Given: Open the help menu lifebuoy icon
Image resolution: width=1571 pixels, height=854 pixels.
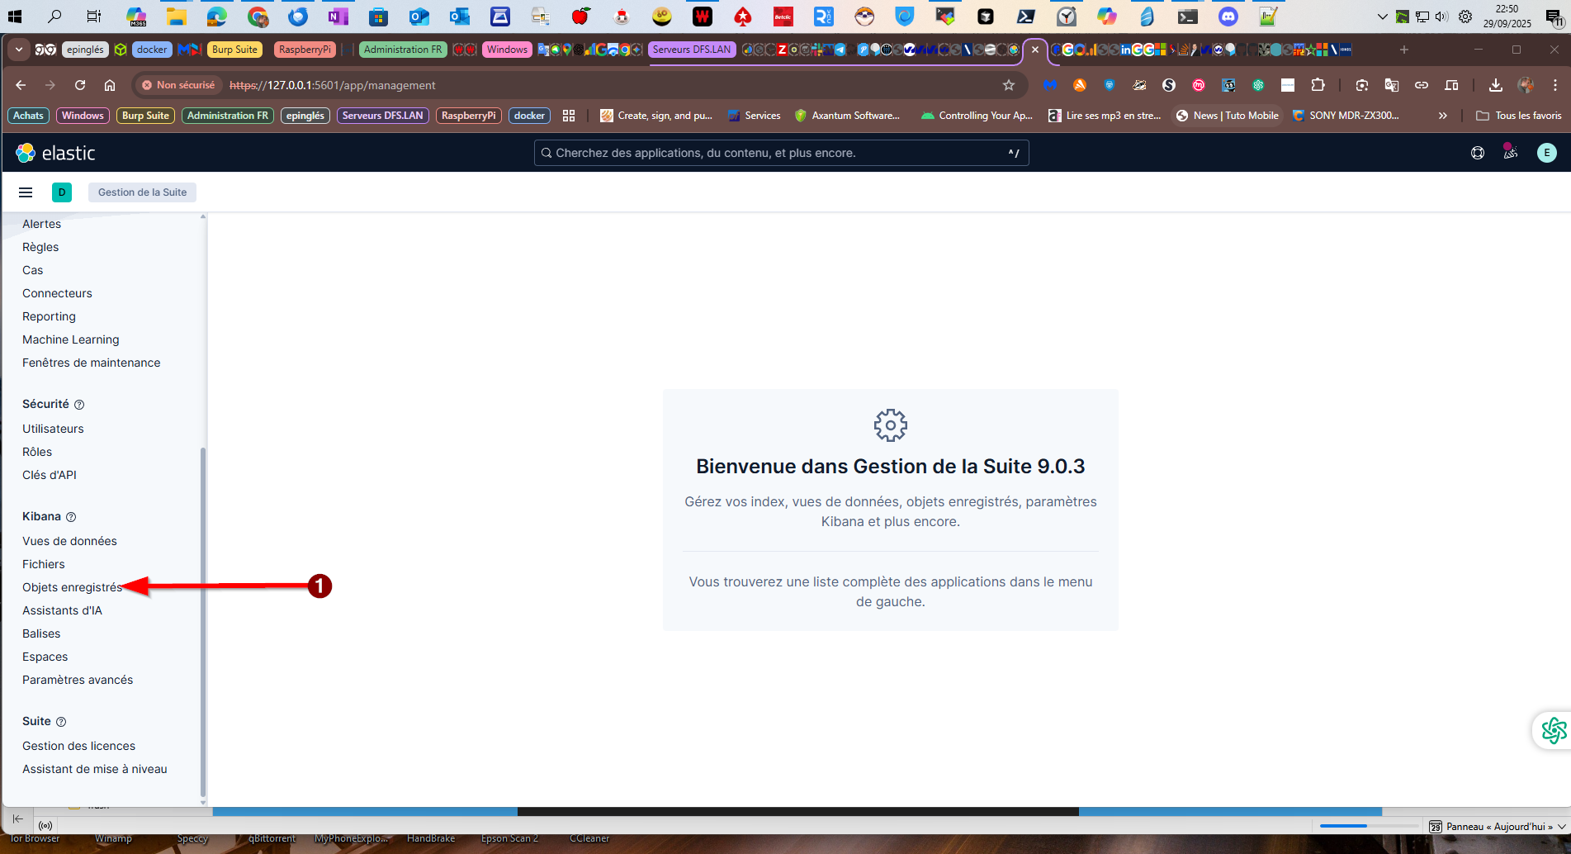Looking at the screenshot, I should pos(1478,153).
